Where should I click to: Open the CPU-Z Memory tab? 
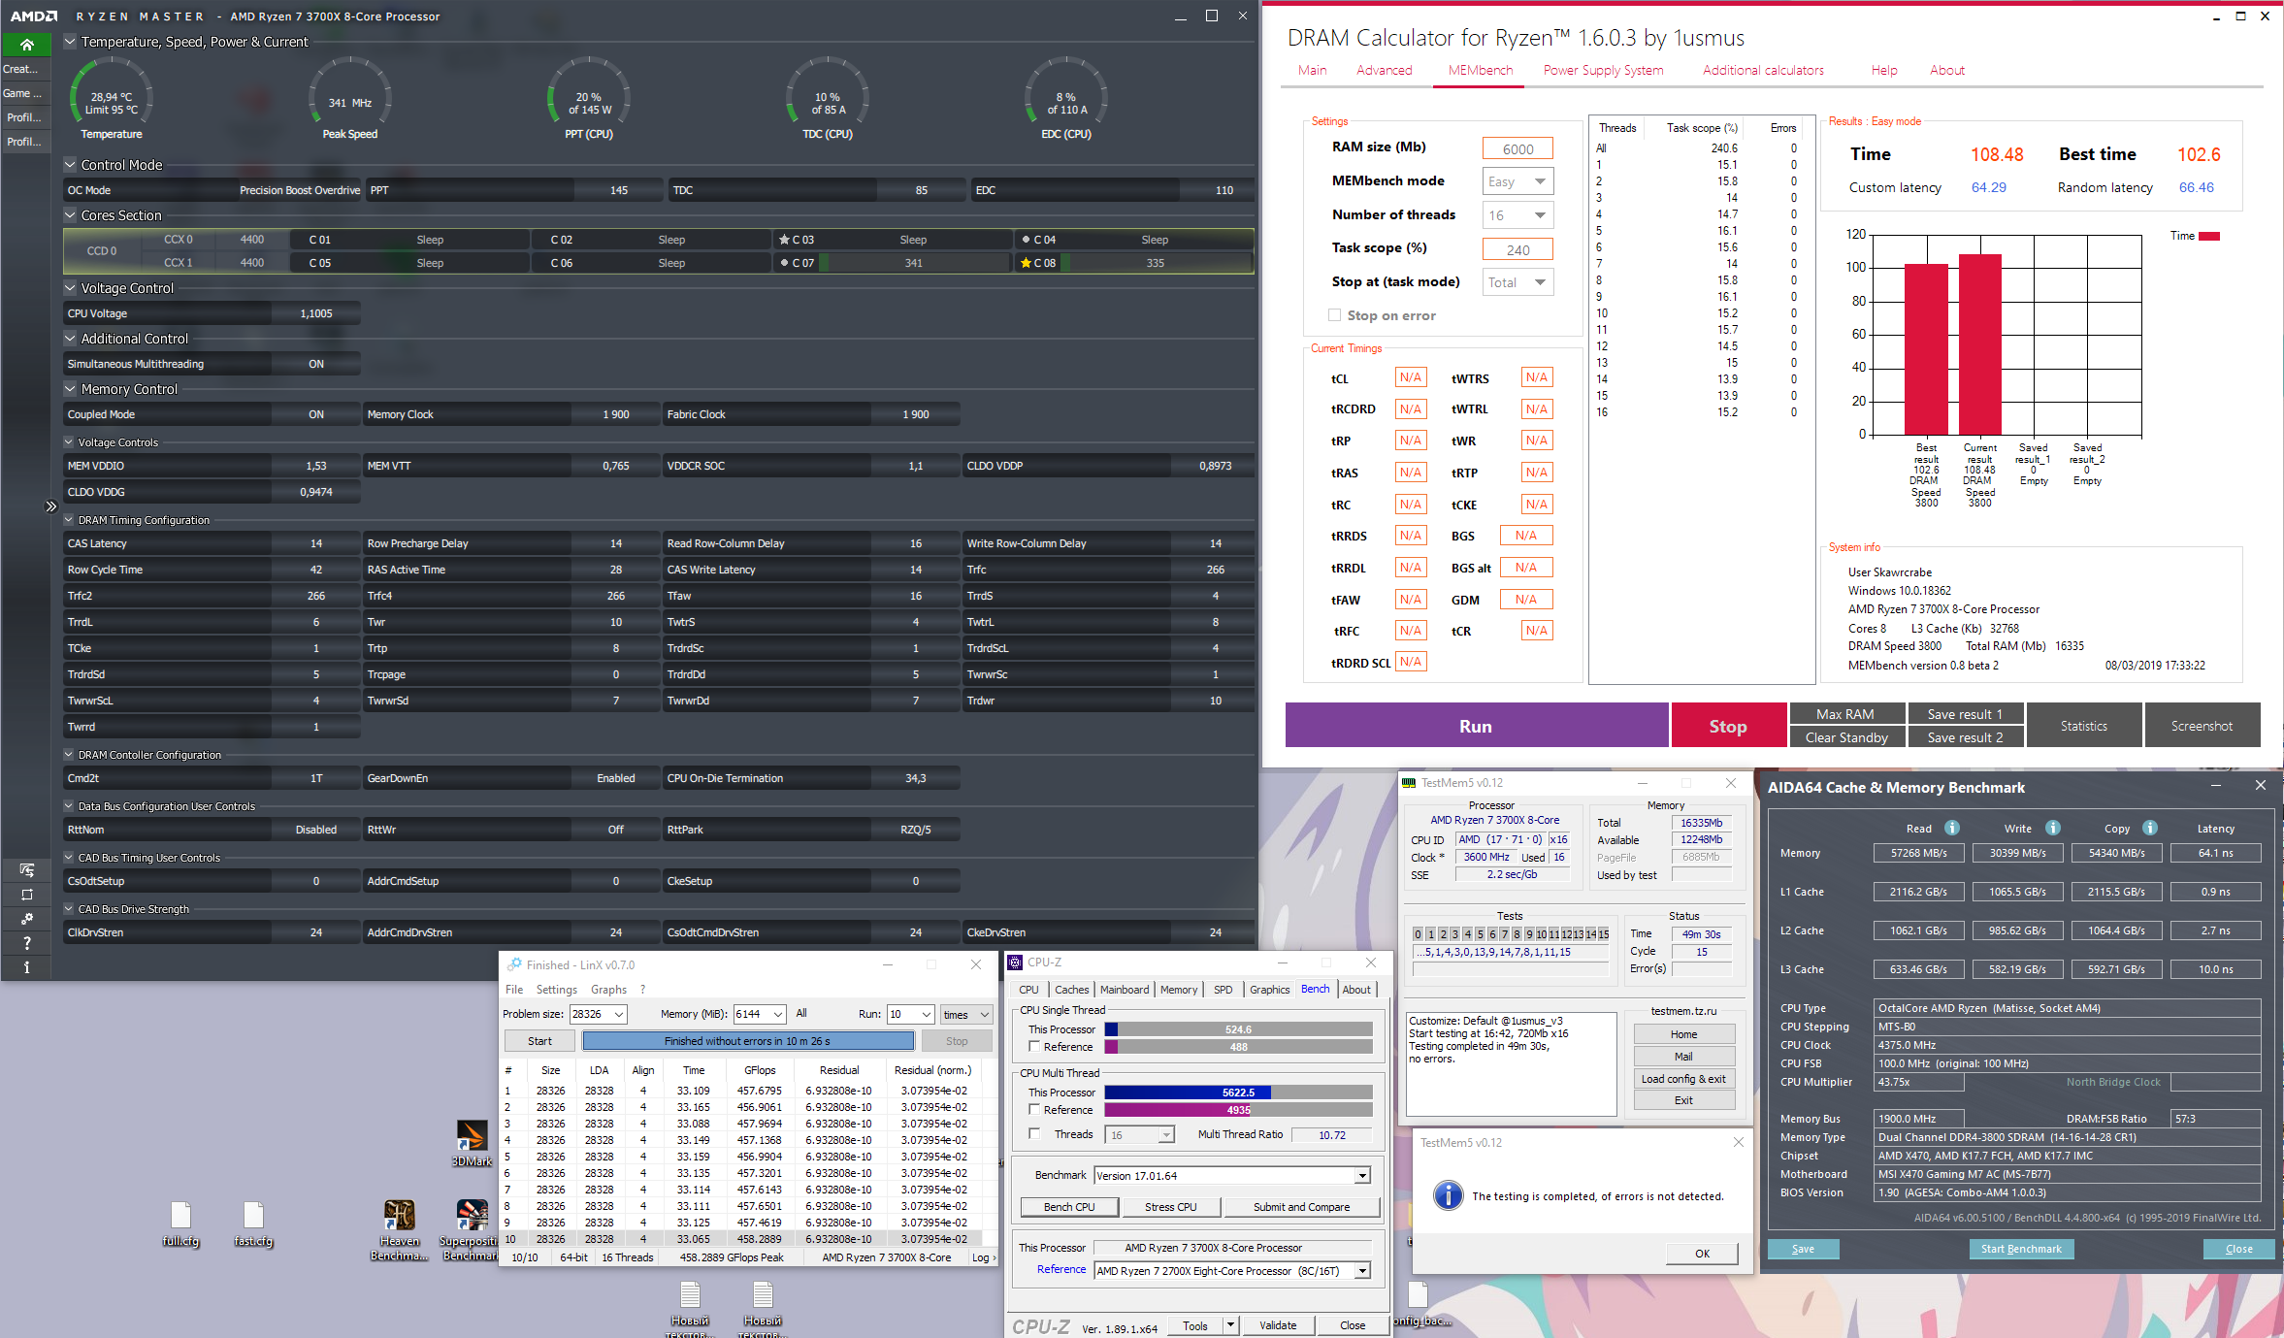point(1178,990)
